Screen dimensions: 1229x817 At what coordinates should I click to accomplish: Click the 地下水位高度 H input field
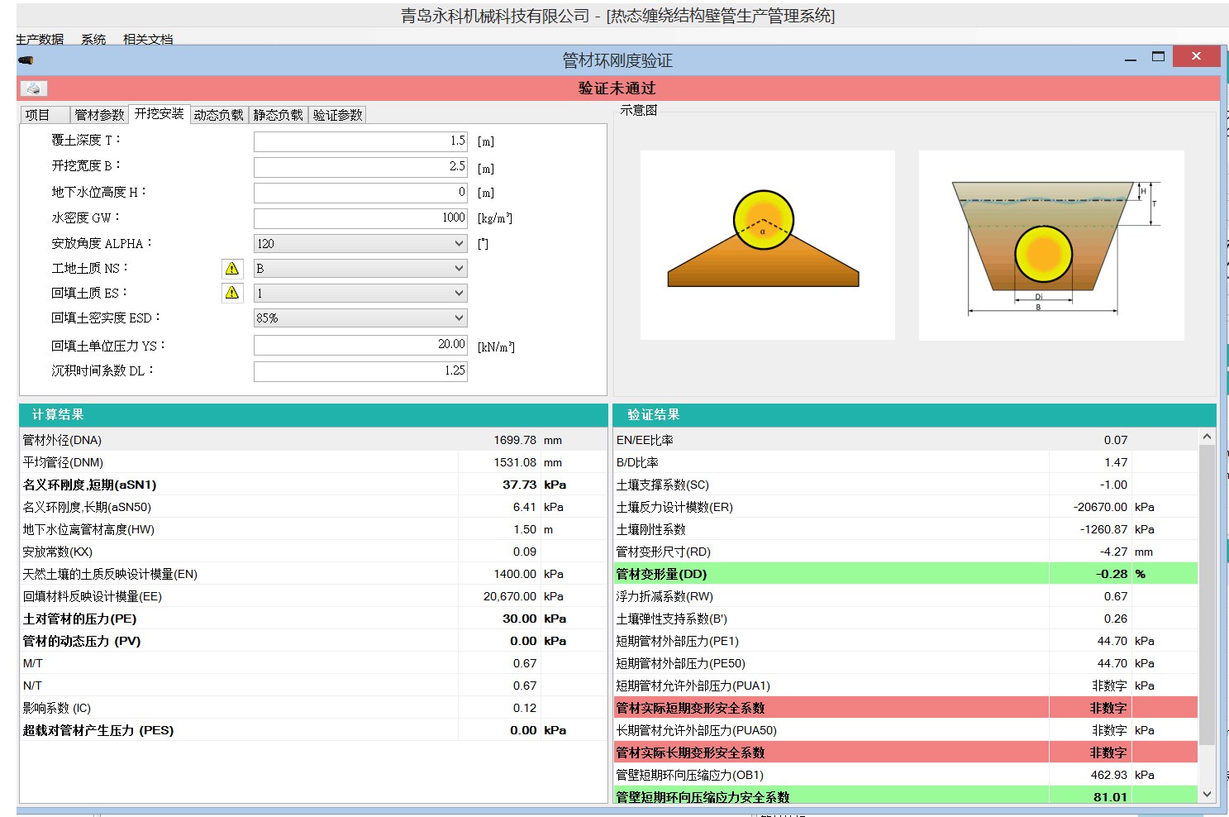pyautogui.click(x=360, y=193)
